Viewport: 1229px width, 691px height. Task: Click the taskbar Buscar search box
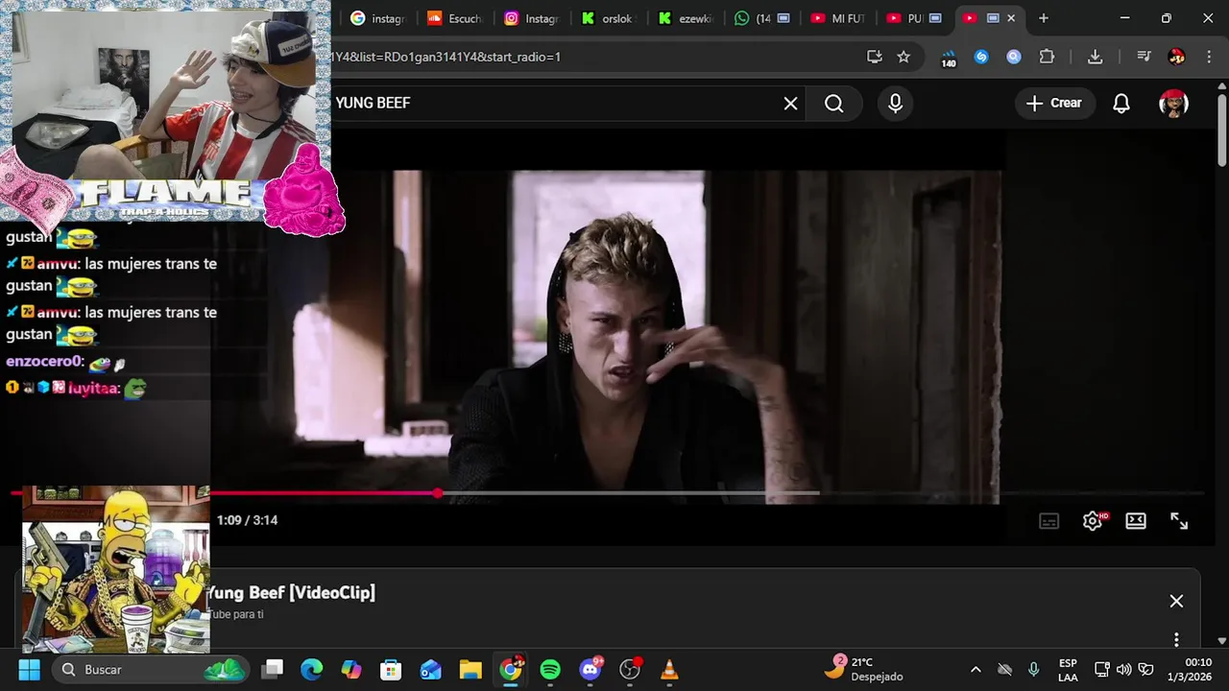coord(149,670)
